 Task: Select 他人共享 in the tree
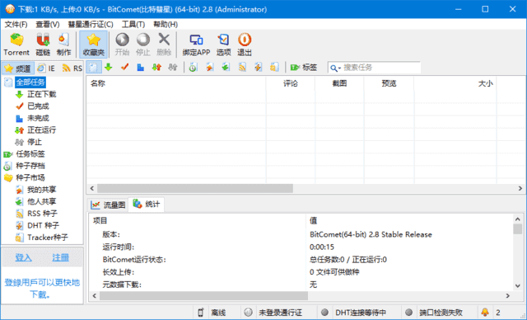(x=42, y=201)
